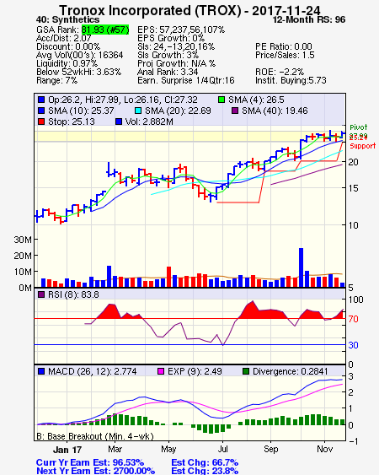Click the 12-Month RS: 96 text

(309, 20)
